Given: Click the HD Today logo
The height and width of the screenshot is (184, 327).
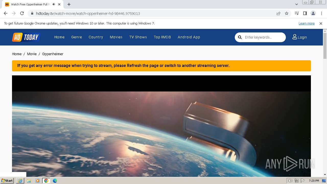Looking at the screenshot, I should [x=26, y=37].
